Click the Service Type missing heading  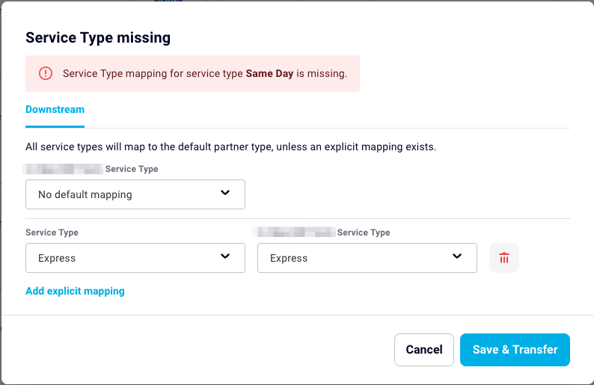98,37
